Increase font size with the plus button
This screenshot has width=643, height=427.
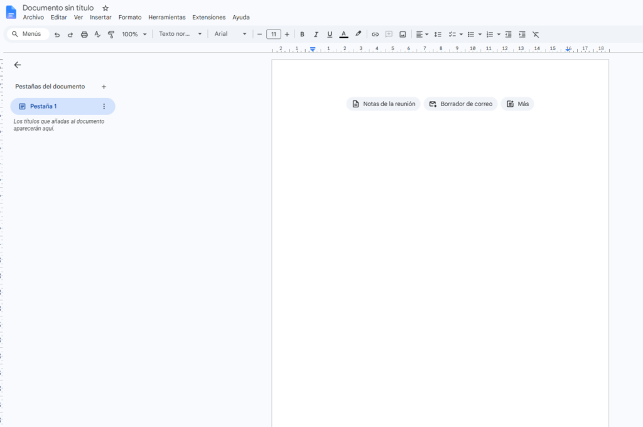click(287, 35)
